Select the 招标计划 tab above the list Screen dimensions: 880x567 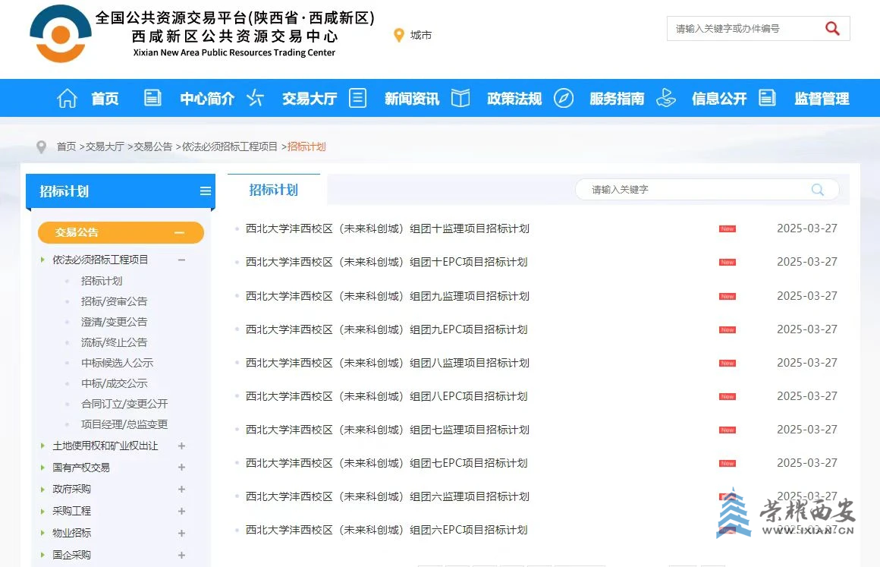click(273, 190)
